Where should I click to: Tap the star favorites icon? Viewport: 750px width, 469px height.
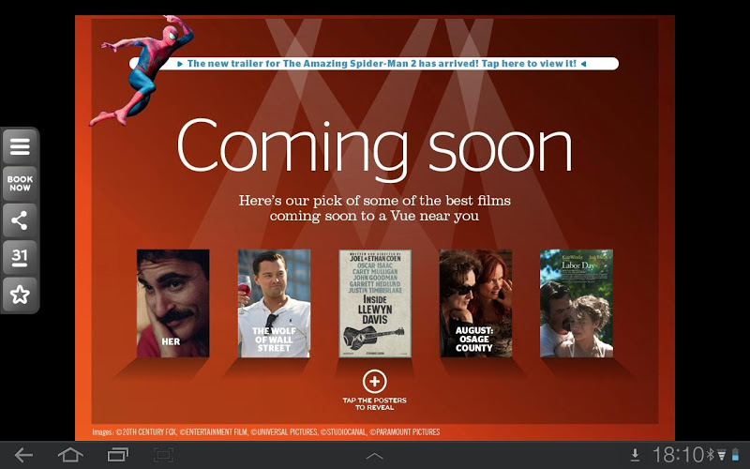20,295
